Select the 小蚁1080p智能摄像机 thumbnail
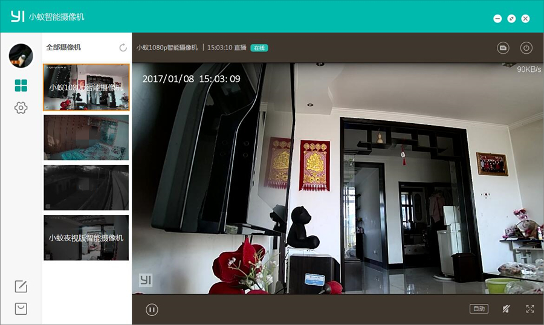Viewport: 544px width, 325px height. 86,87
